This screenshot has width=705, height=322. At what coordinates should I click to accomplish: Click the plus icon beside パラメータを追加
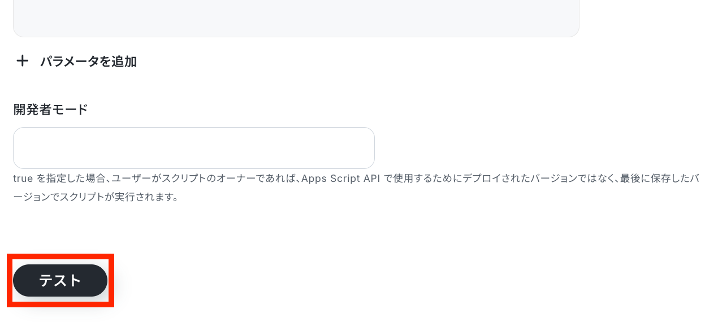[22, 61]
